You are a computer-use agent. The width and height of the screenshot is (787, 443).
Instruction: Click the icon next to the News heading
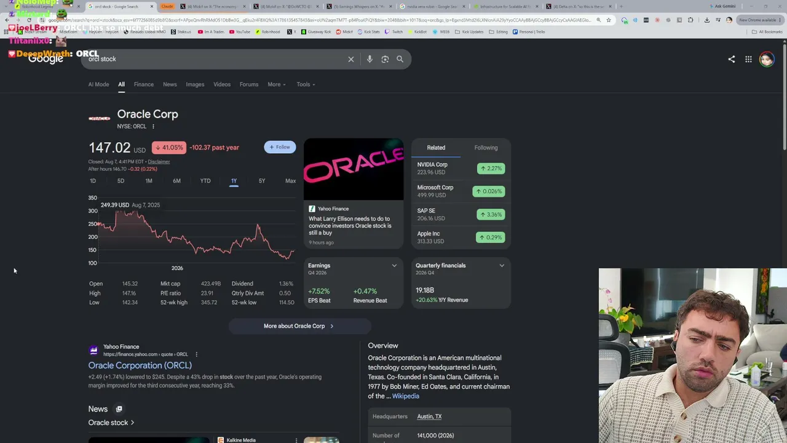click(119, 409)
